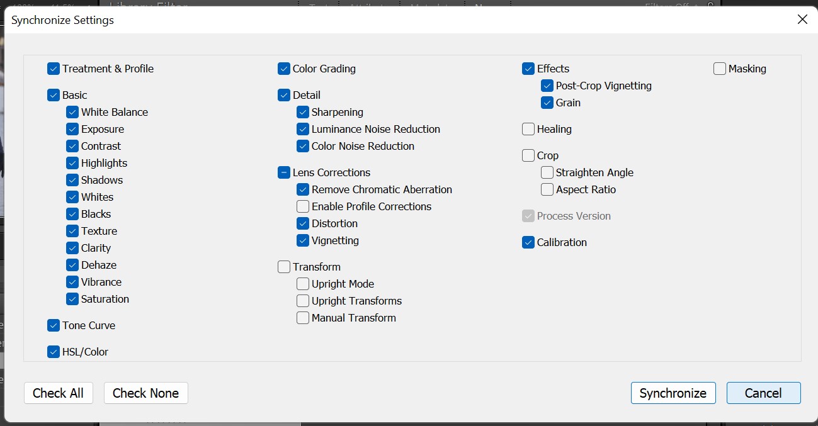Toggle the Lens Corrections group checkbox
The height and width of the screenshot is (426, 818).
click(x=284, y=172)
